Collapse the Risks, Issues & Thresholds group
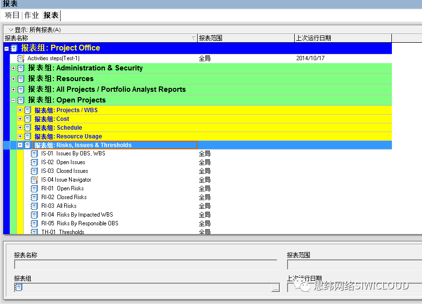 (20, 145)
